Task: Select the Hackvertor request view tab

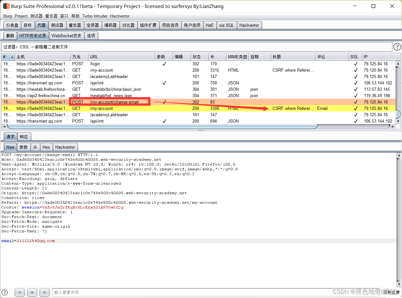Action: (x=65, y=147)
